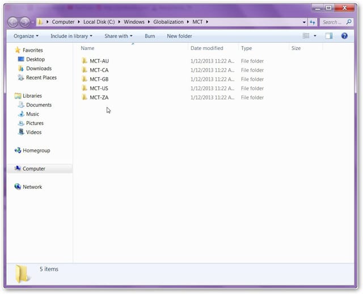This screenshot has height=294, width=363.
Task: Select the MCT-ZA folder name
Action: (99, 97)
